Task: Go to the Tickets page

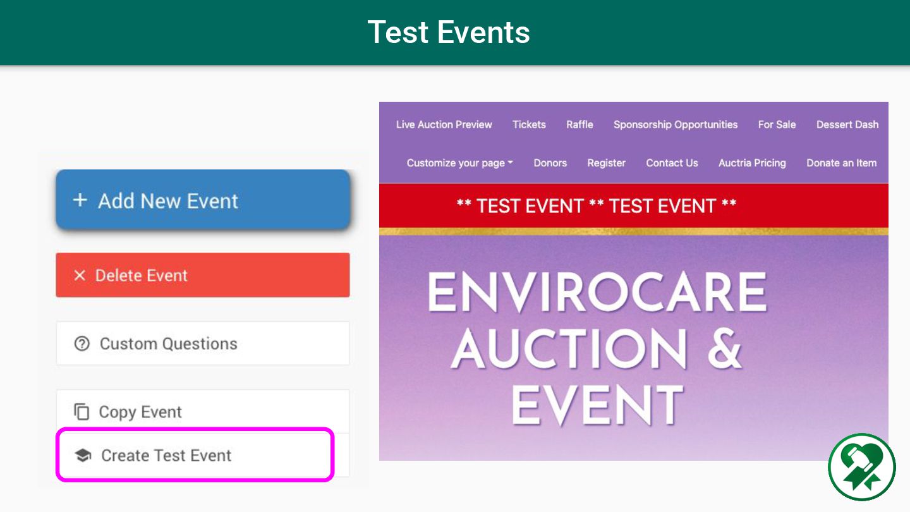Action: pos(529,125)
